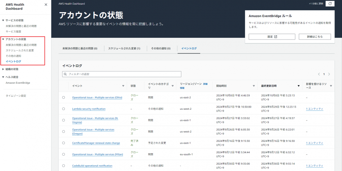Select radio for Operational issue (Oregon) row
The width and height of the screenshot is (342, 171).
point(63,131)
